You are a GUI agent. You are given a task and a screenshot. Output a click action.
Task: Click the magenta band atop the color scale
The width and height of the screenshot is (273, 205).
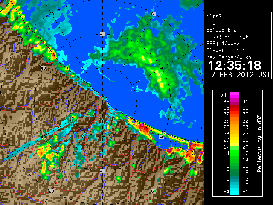[235, 95]
